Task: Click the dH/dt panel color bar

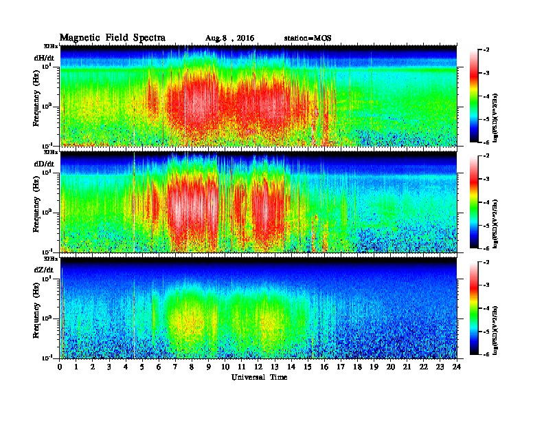Action: pyautogui.click(x=473, y=96)
